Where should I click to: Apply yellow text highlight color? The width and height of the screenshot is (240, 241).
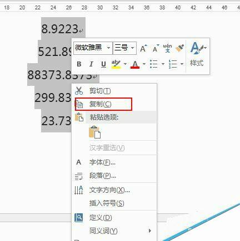click(116, 64)
